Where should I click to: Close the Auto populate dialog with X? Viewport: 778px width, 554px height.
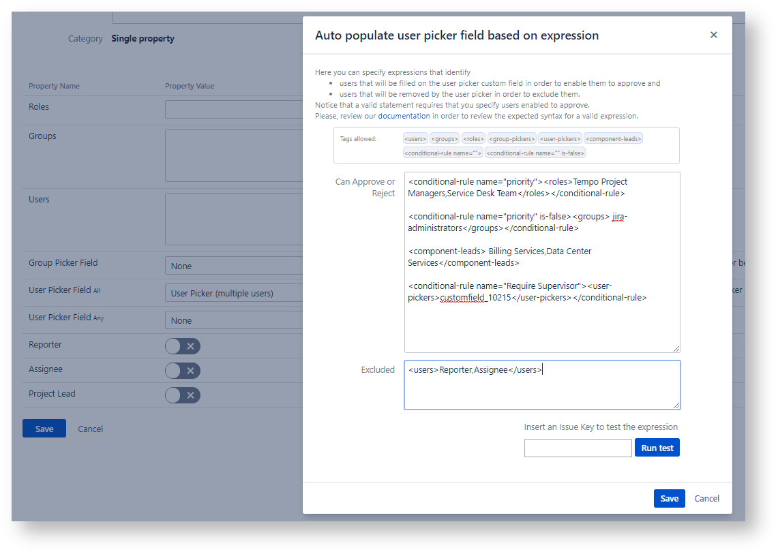(x=713, y=35)
